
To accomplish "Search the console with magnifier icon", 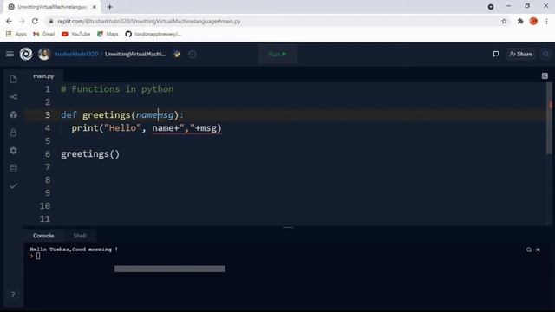I will point(529,250).
